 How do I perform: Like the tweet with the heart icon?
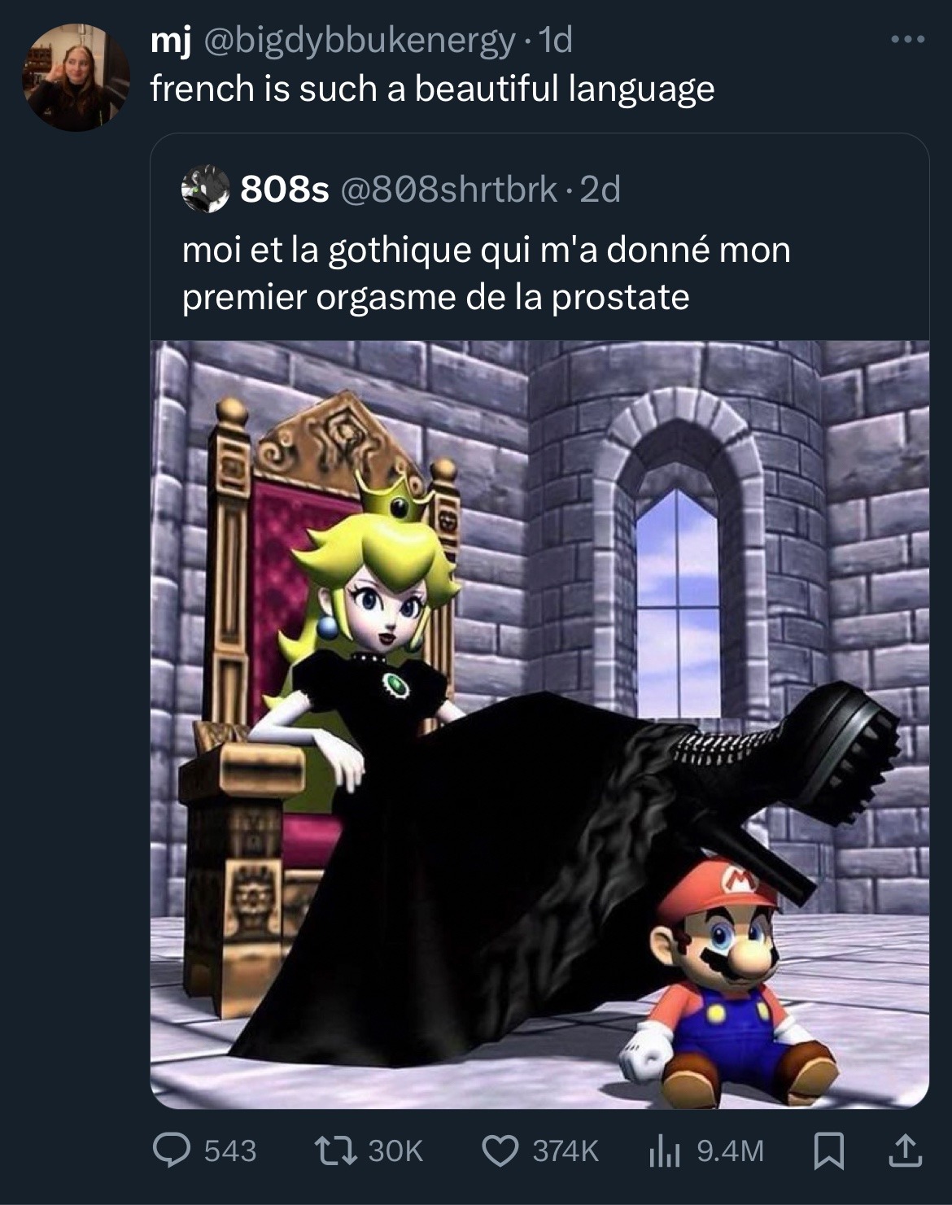(500, 1150)
